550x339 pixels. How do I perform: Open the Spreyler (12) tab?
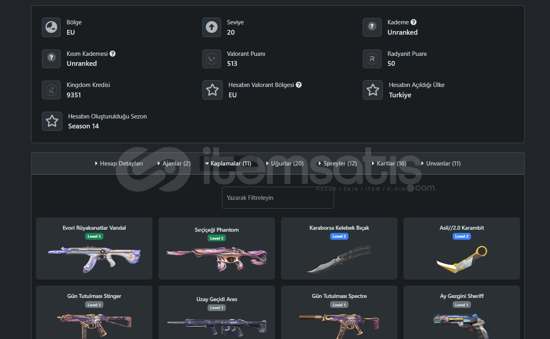point(337,164)
